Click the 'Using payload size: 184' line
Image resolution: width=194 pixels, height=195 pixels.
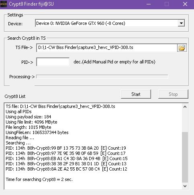[x=29, y=117]
